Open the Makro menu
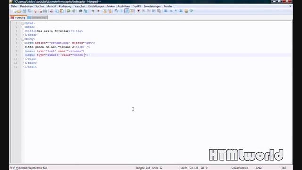This screenshot has width=302, height=170. coord(111,6)
